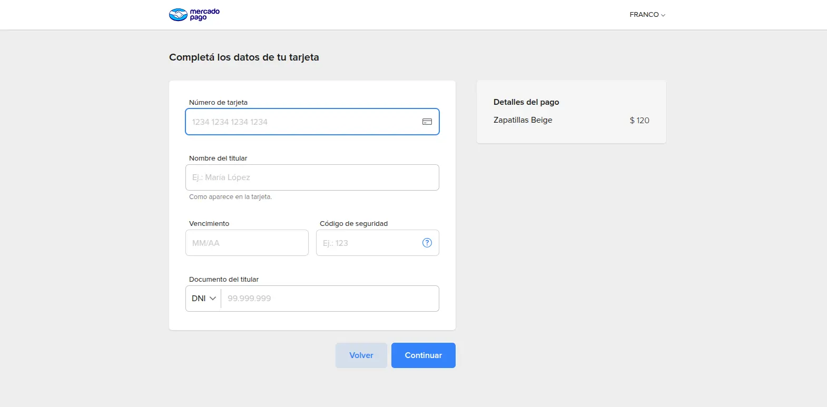827x407 pixels.
Task: Focus the Número de tarjeta field
Action: (312, 122)
